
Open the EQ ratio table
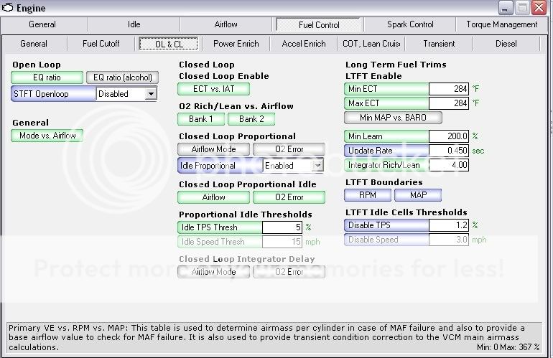[x=47, y=77]
